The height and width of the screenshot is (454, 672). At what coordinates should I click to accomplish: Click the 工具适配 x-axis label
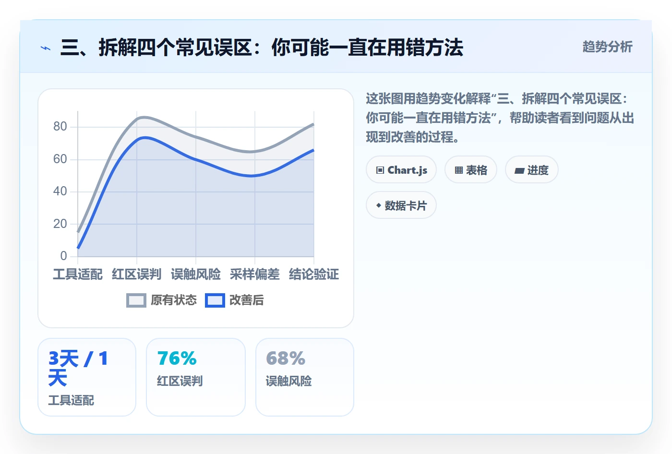(78, 275)
